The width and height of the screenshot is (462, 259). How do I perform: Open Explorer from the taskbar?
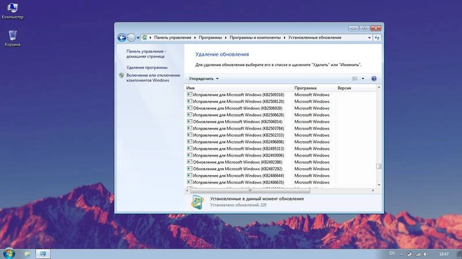click(x=27, y=254)
